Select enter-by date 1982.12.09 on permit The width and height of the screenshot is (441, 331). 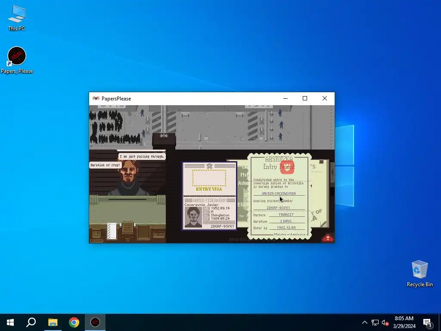(x=286, y=228)
